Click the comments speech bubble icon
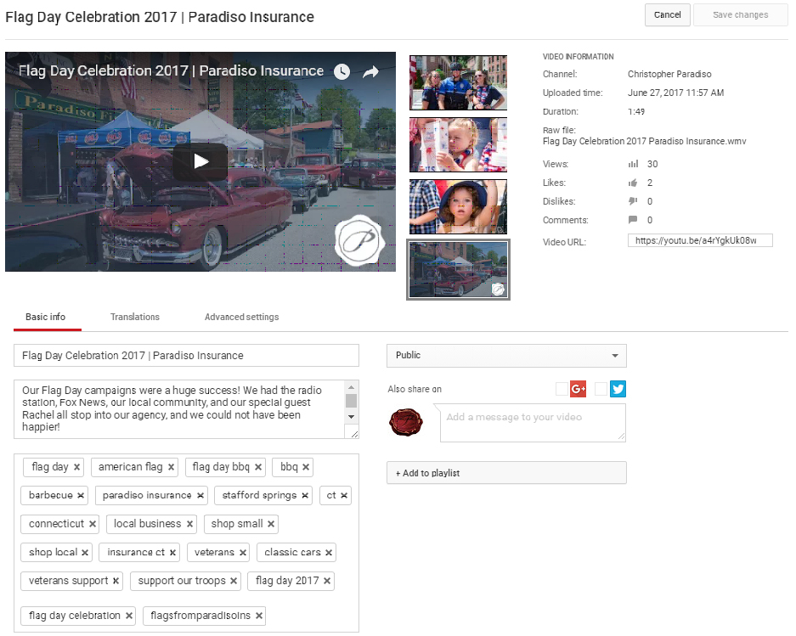This screenshot has height=636, width=796. click(x=633, y=220)
